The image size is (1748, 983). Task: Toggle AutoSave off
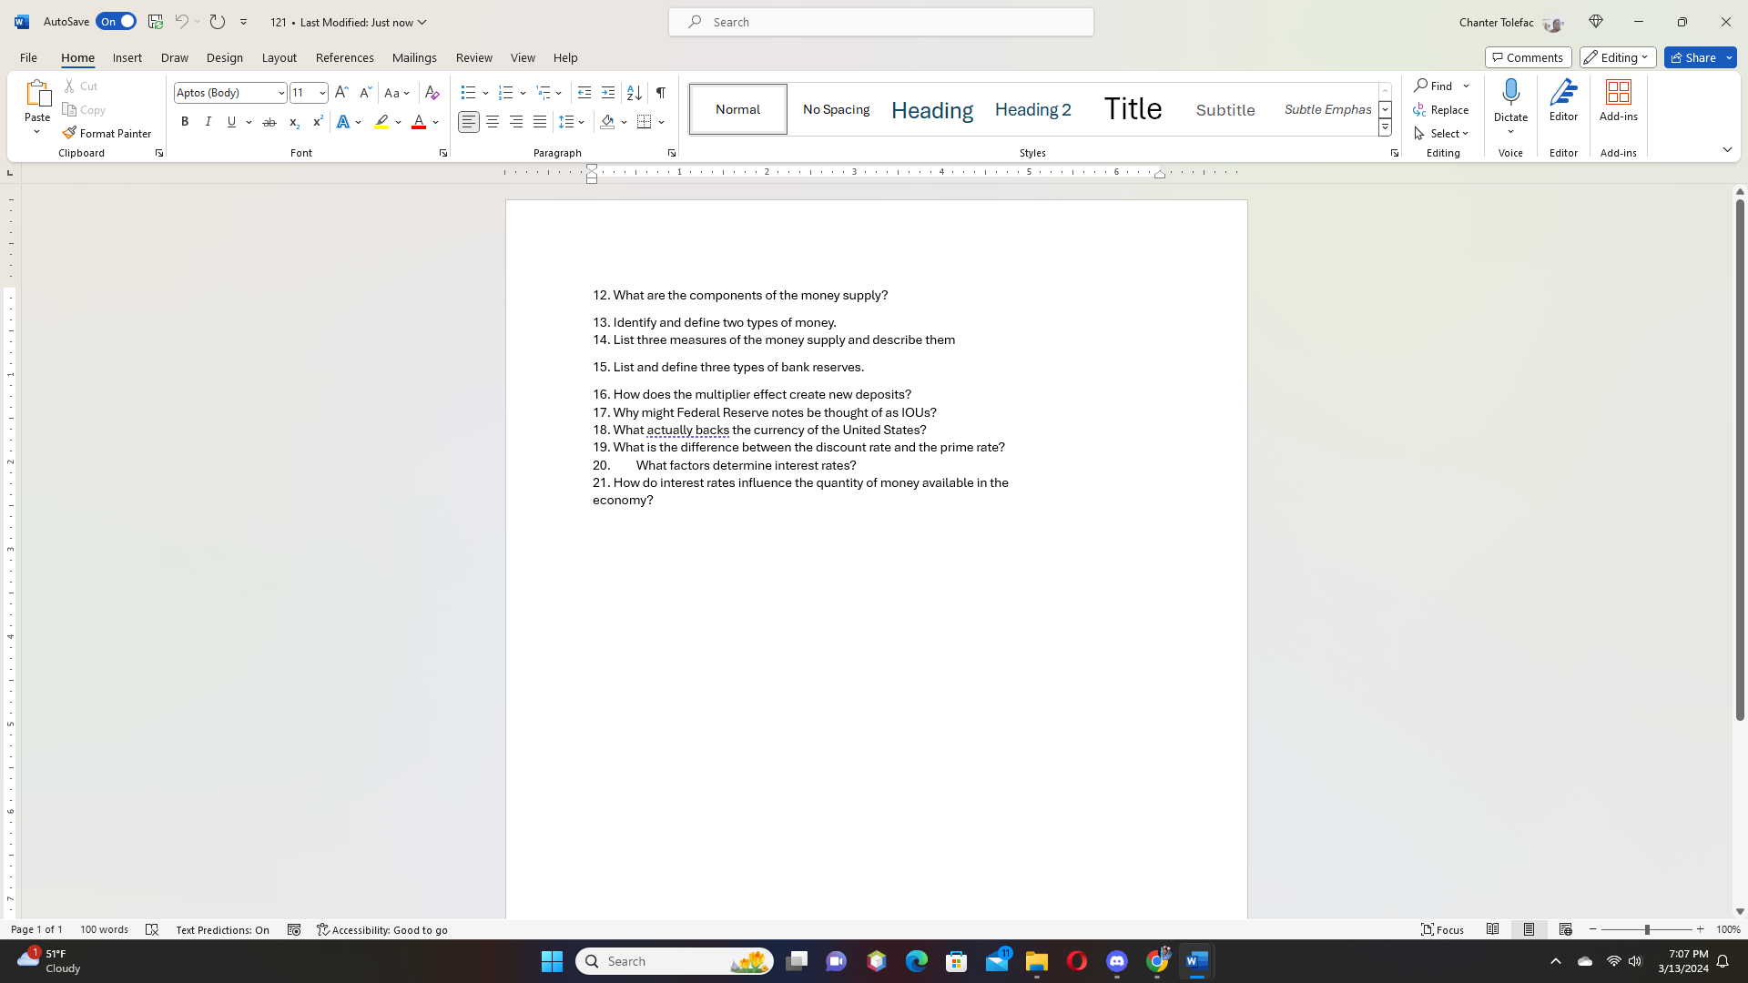(x=116, y=21)
